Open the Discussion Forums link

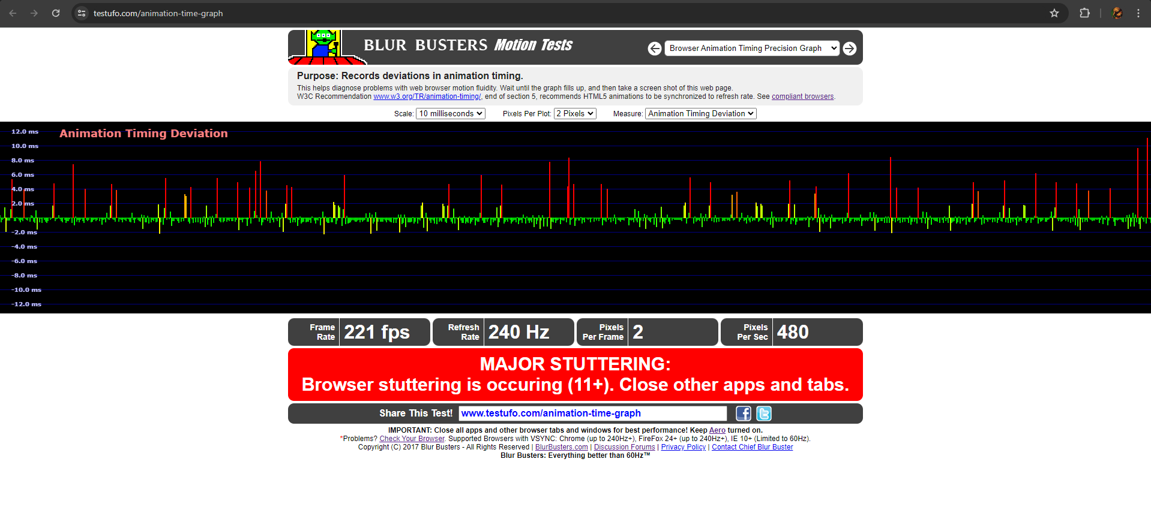624,447
